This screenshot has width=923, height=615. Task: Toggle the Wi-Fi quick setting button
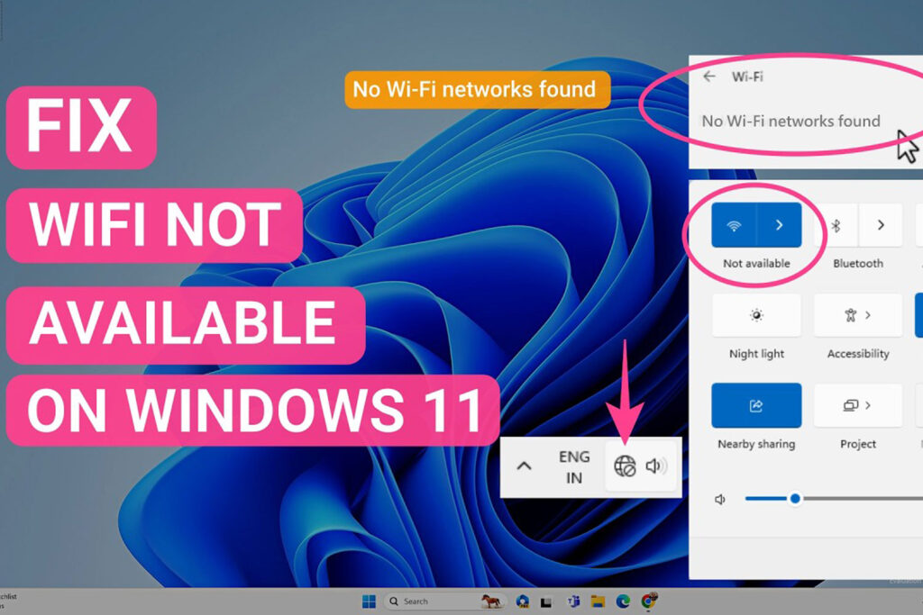coord(734,225)
